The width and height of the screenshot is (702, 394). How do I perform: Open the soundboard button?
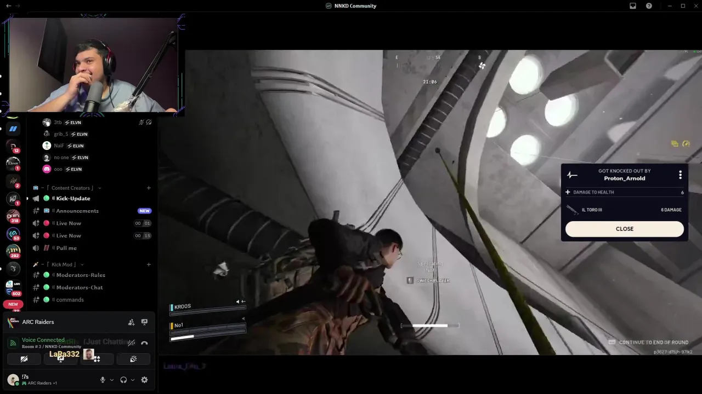[x=133, y=359]
